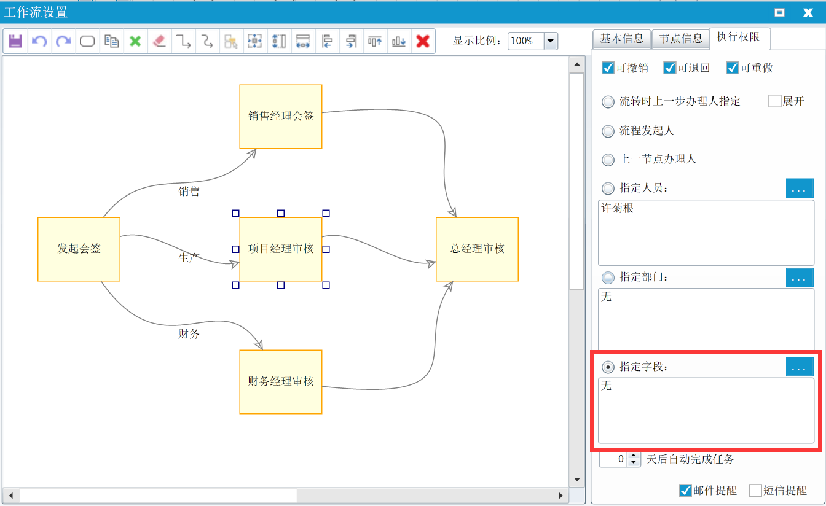Copy the selected node
The image size is (826, 506).
pos(111,41)
